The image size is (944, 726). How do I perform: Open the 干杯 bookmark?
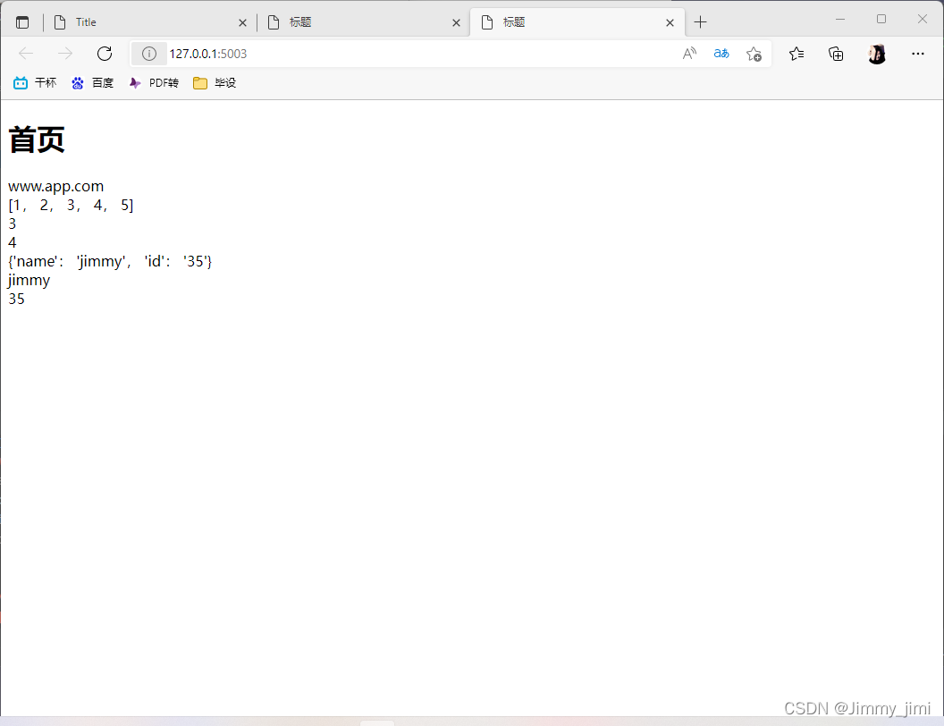click(35, 83)
